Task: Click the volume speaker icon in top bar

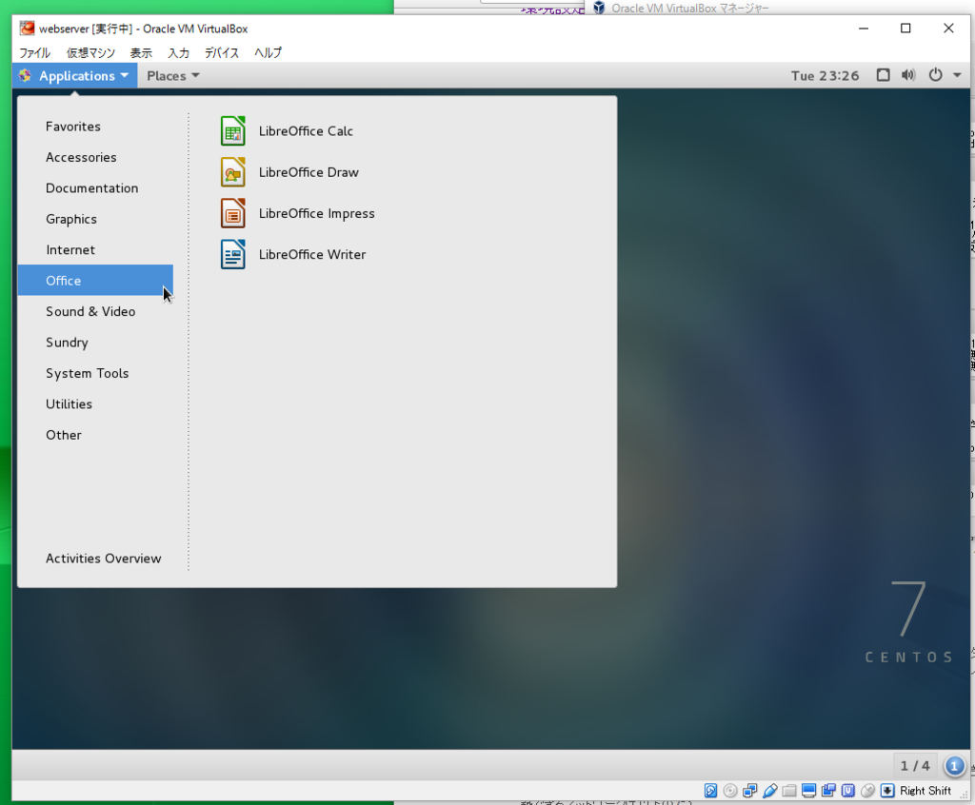Action: point(908,75)
